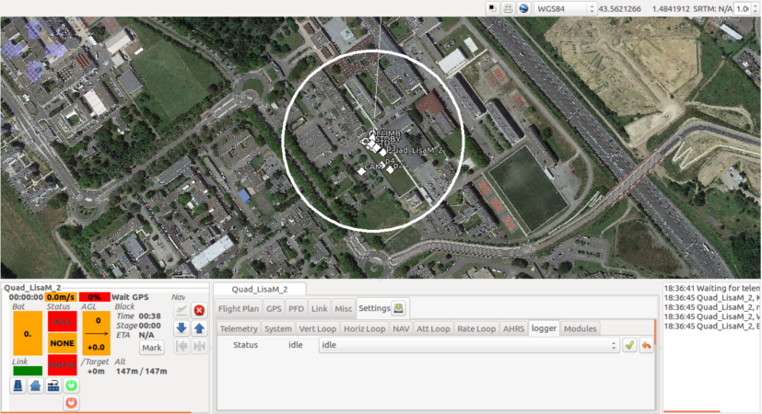
Task: Click the red 0% throttle bar
Action: pos(94,297)
